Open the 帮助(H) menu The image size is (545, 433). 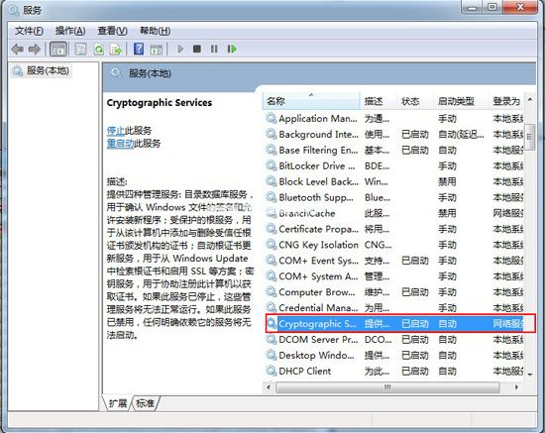[155, 31]
